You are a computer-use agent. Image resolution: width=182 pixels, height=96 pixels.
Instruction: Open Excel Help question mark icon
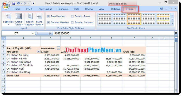coord(161,9)
